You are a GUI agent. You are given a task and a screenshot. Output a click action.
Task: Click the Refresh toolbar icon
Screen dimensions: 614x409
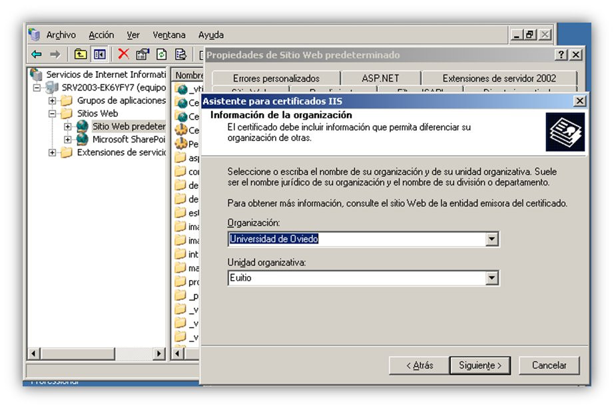[161, 54]
